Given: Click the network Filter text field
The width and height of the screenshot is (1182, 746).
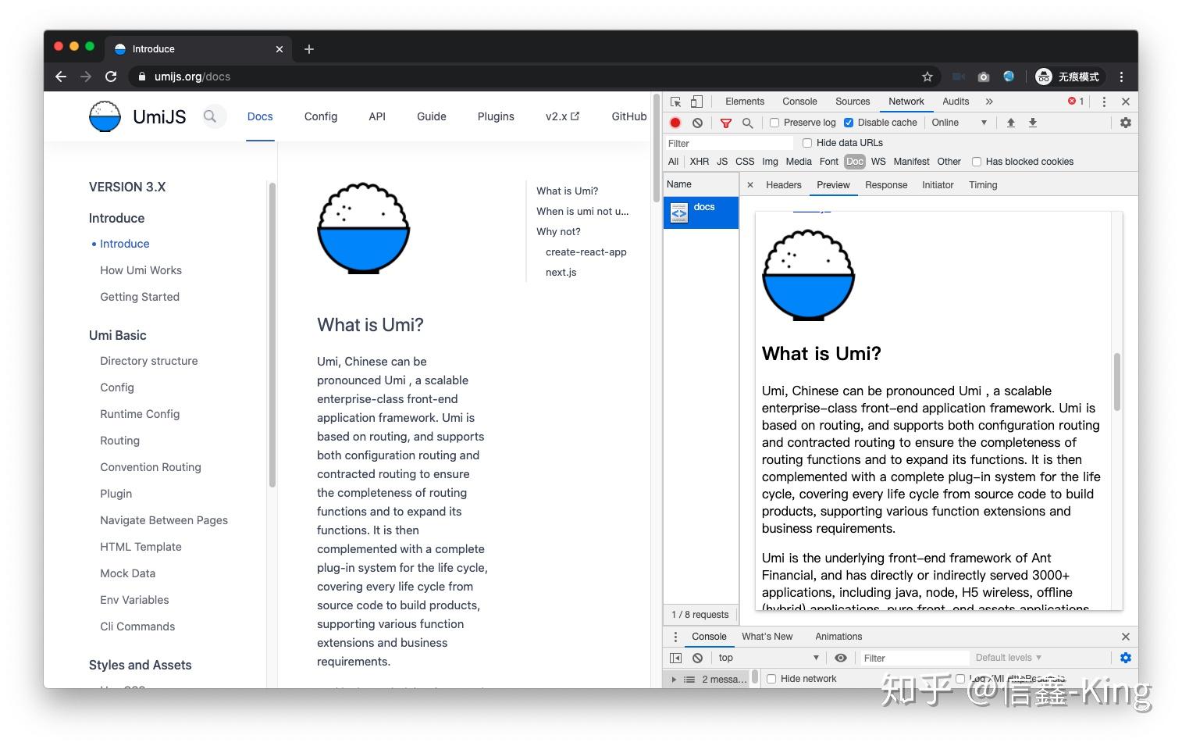Looking at the screenshot, I should click(728, 143).
